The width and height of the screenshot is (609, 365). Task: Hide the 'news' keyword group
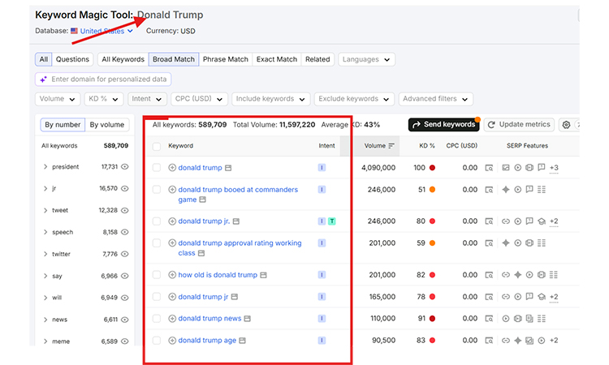[125, 320]
